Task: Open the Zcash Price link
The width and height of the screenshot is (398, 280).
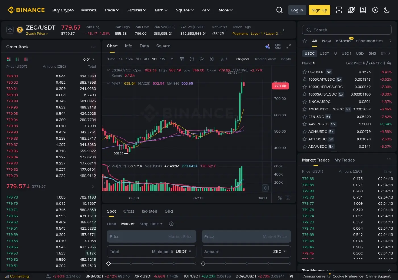Action: (37, 34)
